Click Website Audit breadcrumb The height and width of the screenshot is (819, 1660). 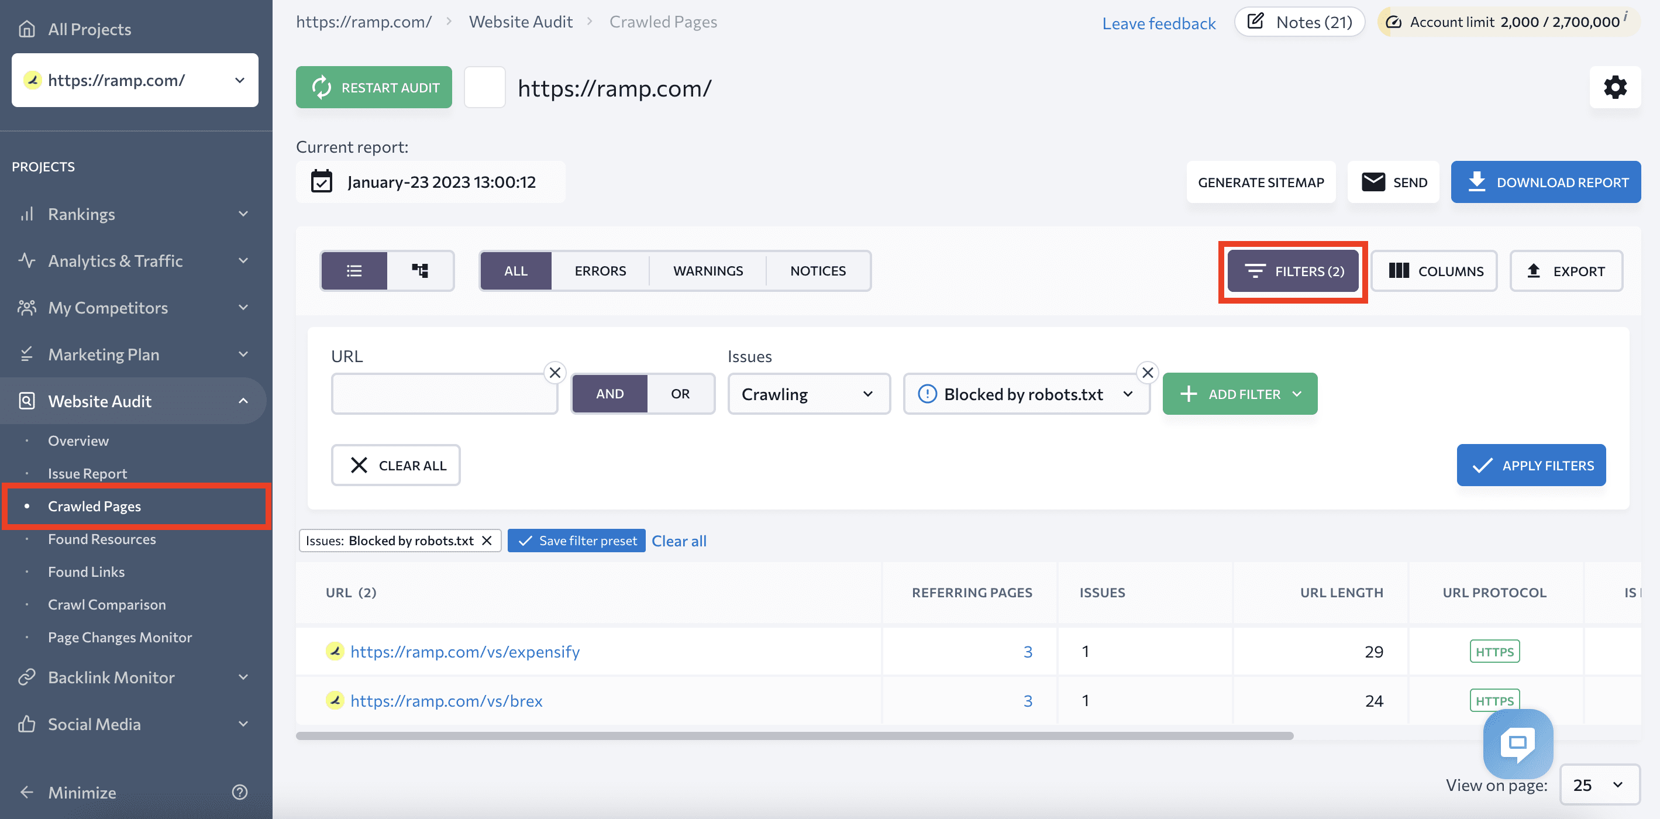[x=521, y=22]
